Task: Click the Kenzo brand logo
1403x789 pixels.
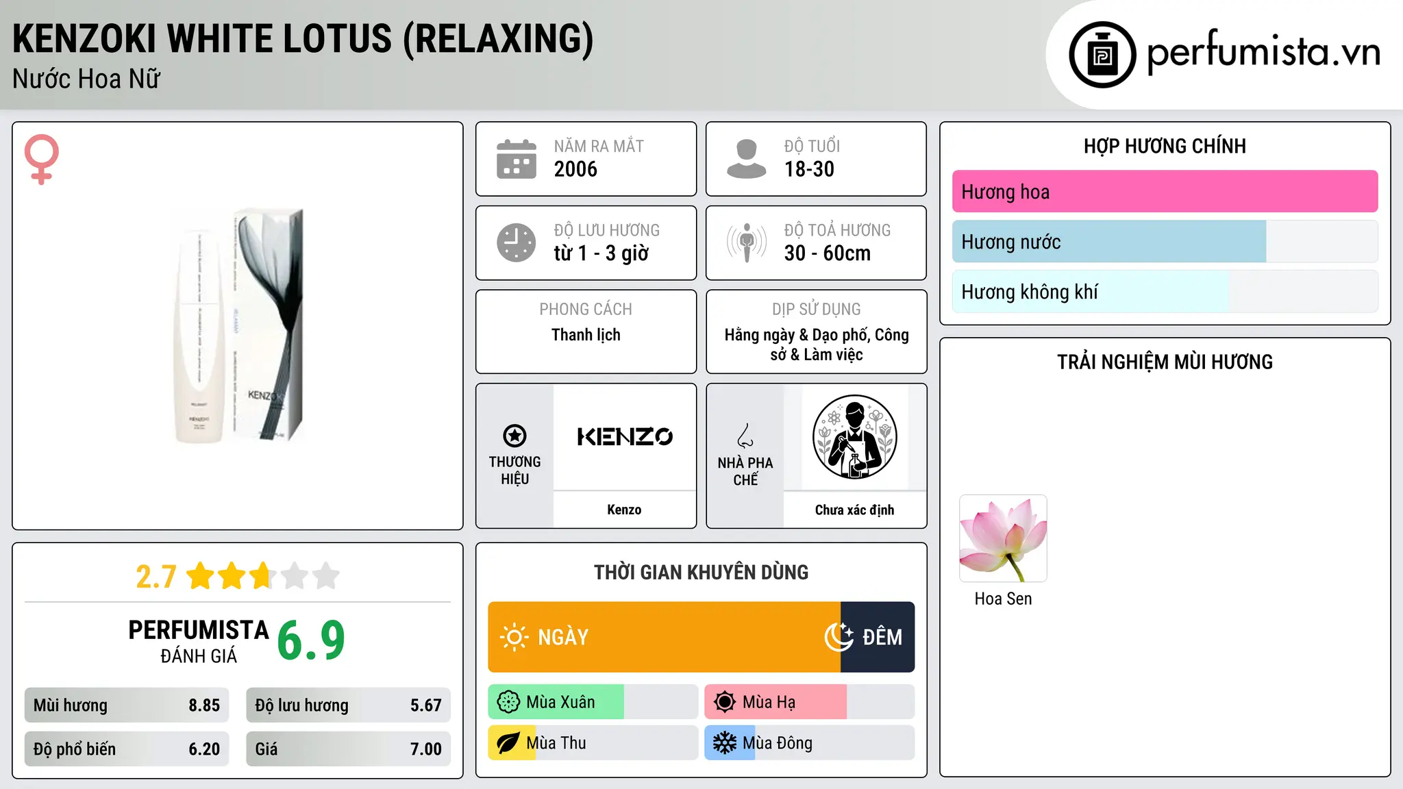Action: click(624, 437)
